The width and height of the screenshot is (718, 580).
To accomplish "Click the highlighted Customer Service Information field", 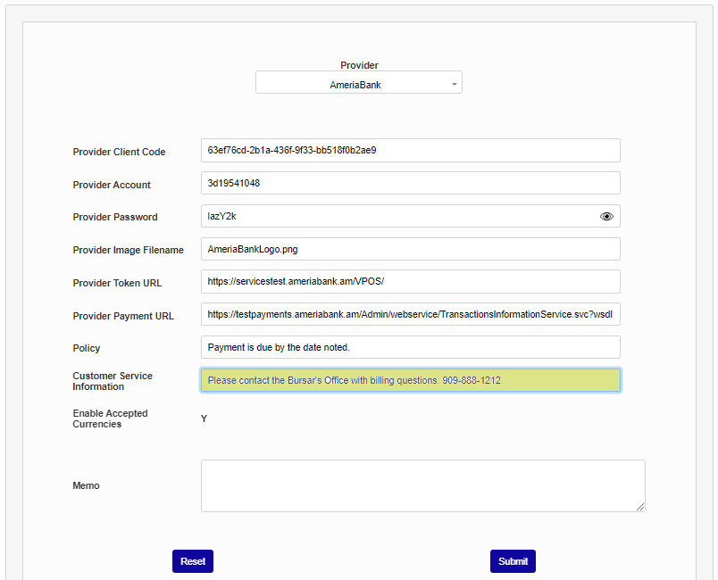I will [x=410, y=380].
